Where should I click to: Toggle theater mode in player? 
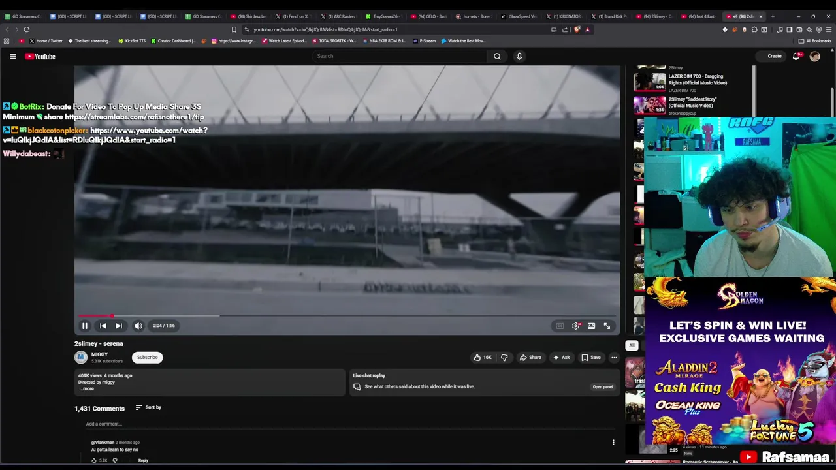(x=591, y=326)
